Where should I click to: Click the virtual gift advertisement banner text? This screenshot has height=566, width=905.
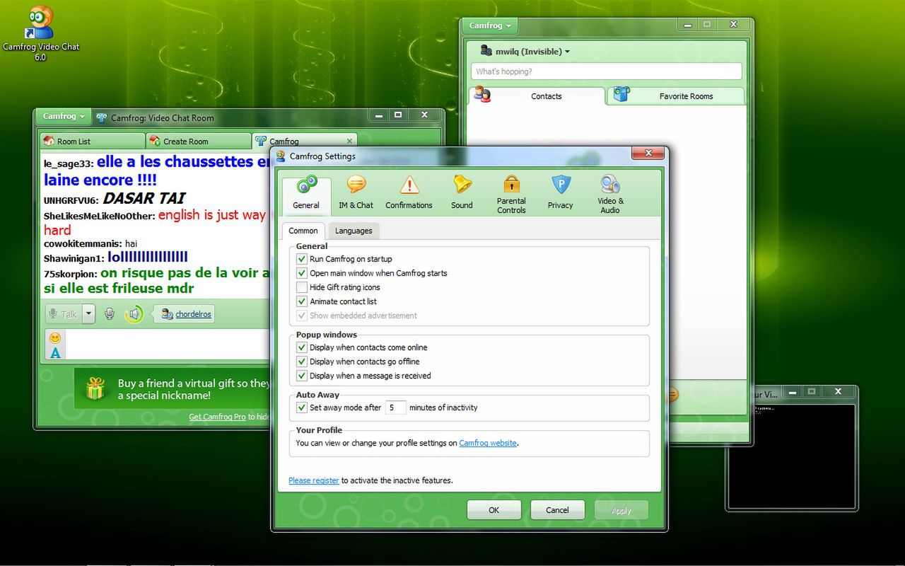[x=194, y=389]
